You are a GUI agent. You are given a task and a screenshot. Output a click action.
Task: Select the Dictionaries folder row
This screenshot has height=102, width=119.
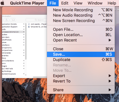pos(13,53)
